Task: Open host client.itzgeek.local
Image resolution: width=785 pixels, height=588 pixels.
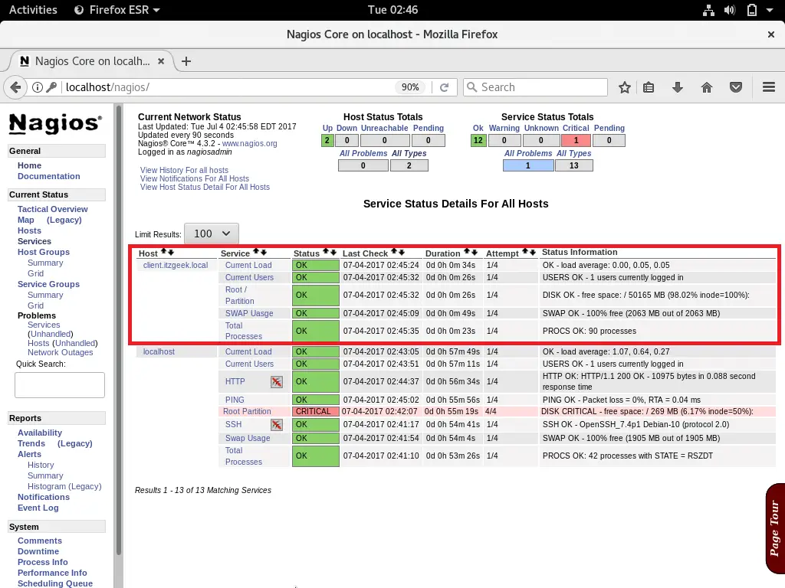Action: pyautogui.click(x=176, y=265)
